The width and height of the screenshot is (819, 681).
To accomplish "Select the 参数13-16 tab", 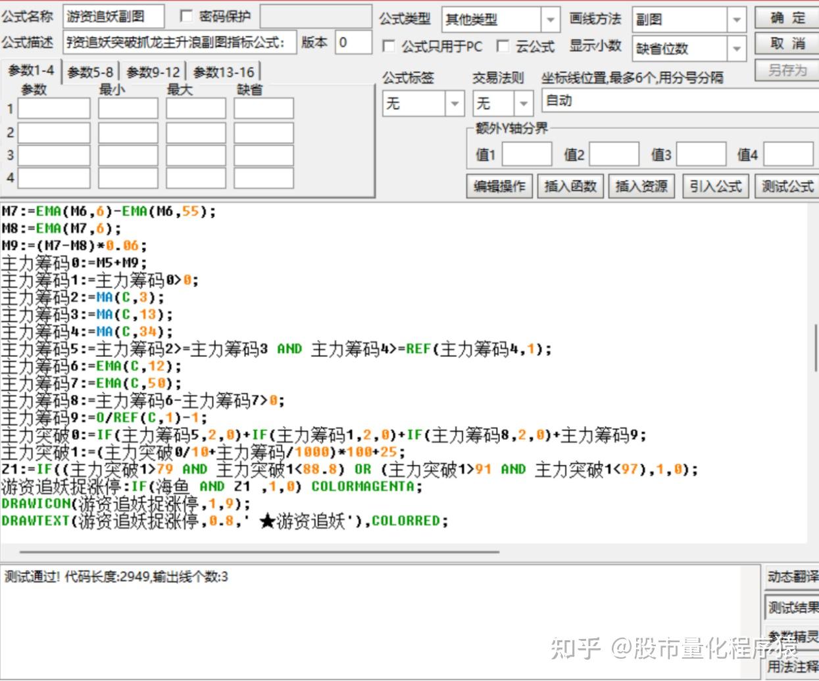I will (224, 72).
